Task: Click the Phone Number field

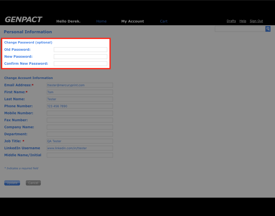Action: 80,106
